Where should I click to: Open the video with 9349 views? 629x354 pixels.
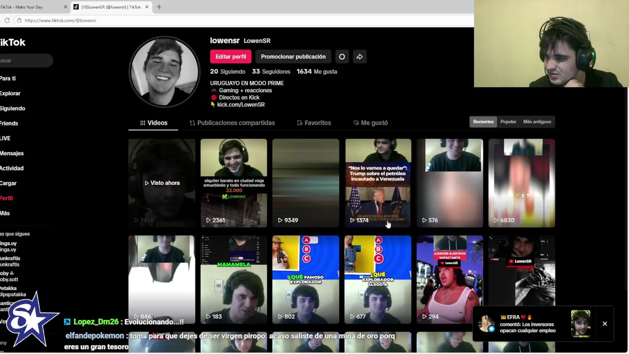306,183
